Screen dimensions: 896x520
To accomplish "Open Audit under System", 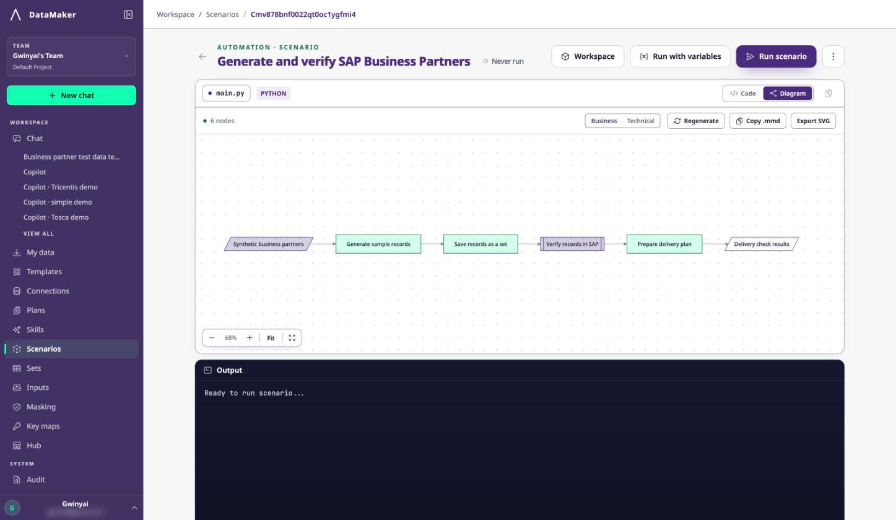I will click(71, 480).
